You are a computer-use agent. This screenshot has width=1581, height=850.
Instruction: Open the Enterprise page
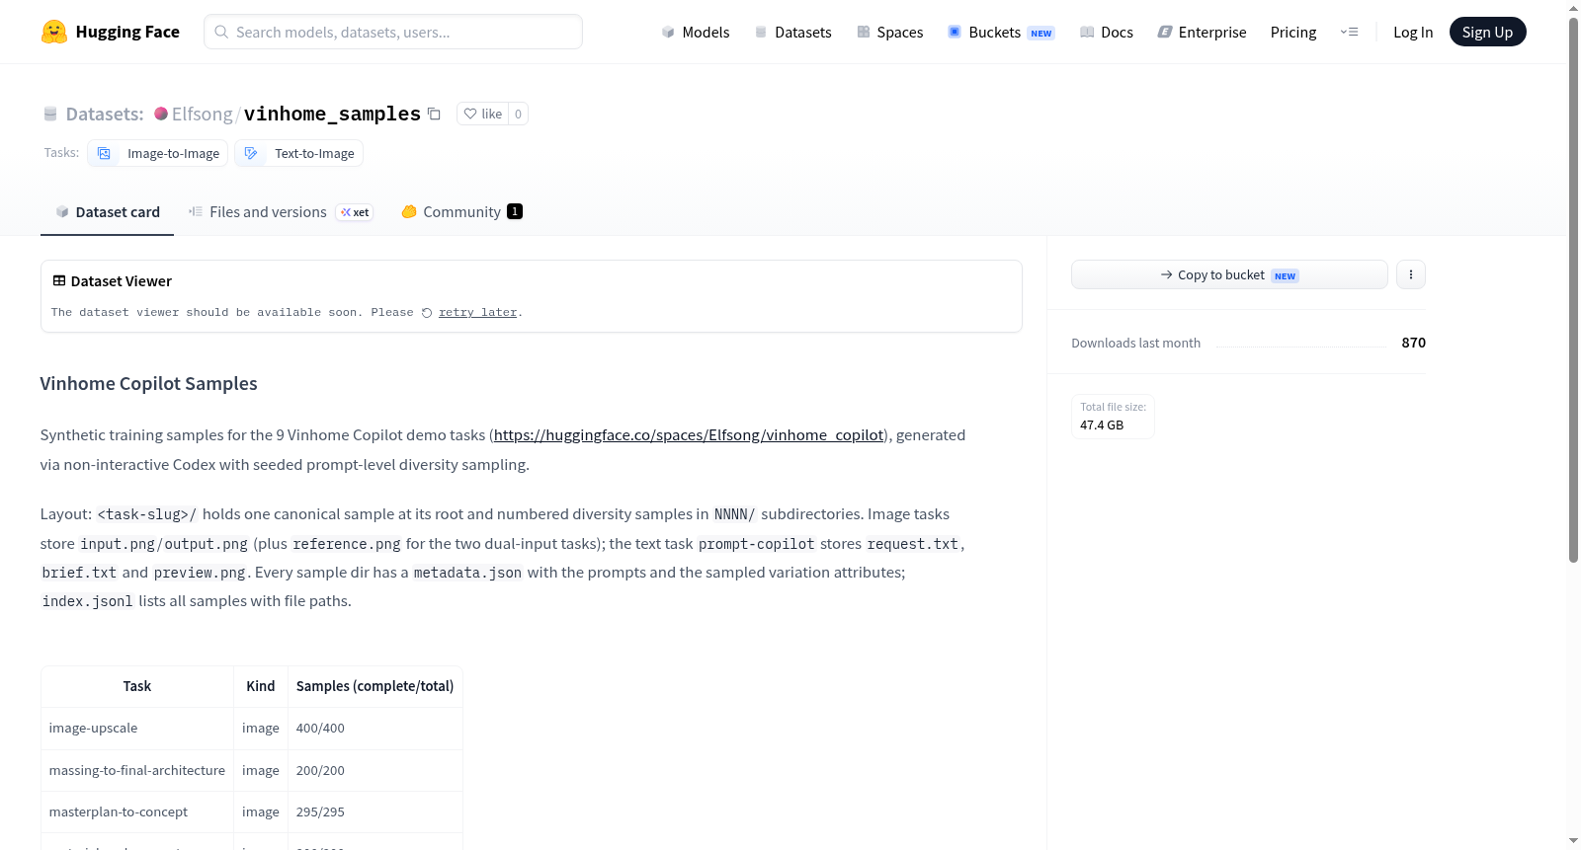pos(1202,32)
